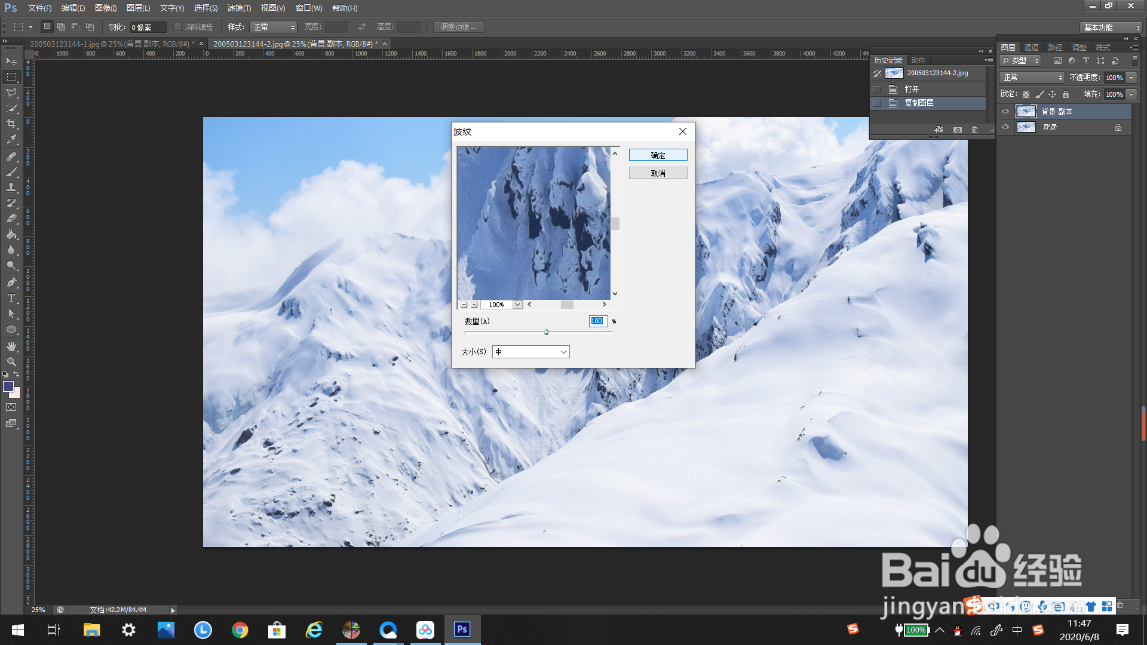Screen dimensions: 1147x645
Task: Select the Crop tool
Action: 11,124
